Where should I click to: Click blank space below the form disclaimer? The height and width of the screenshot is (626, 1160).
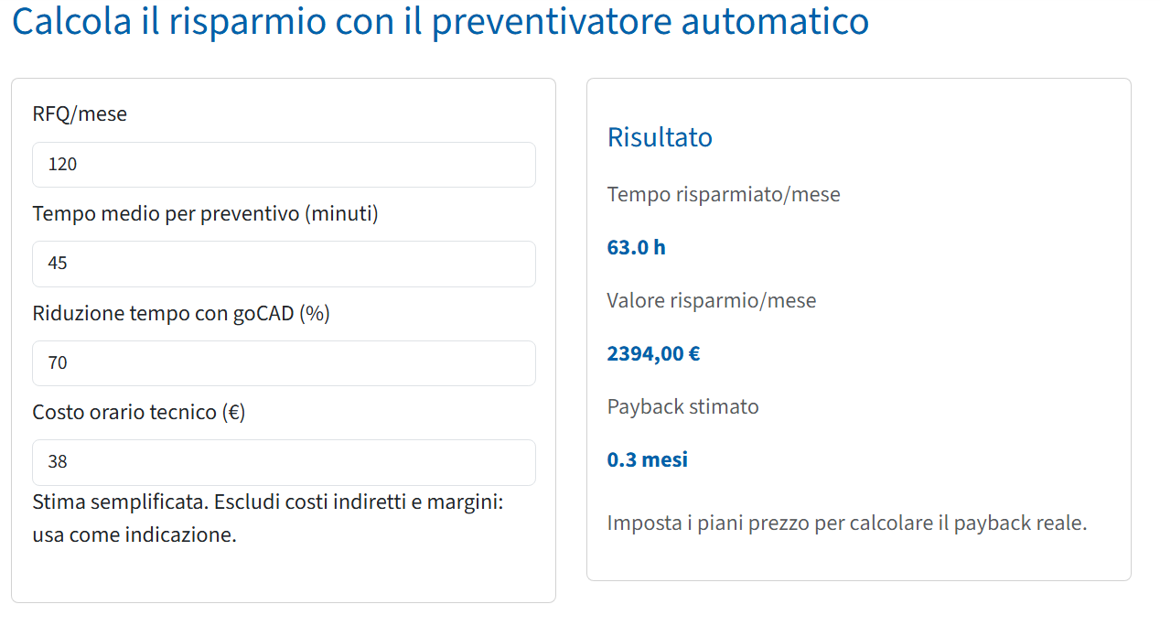click(x=284, y=577)
